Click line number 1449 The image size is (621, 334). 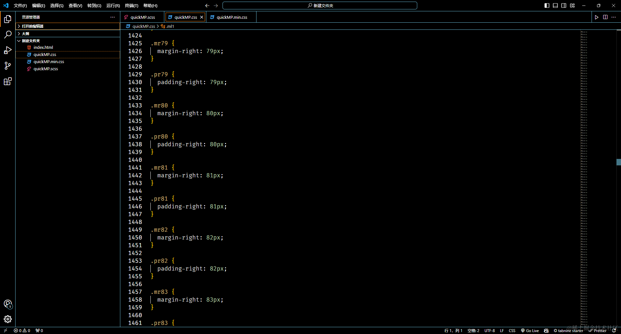135,230
